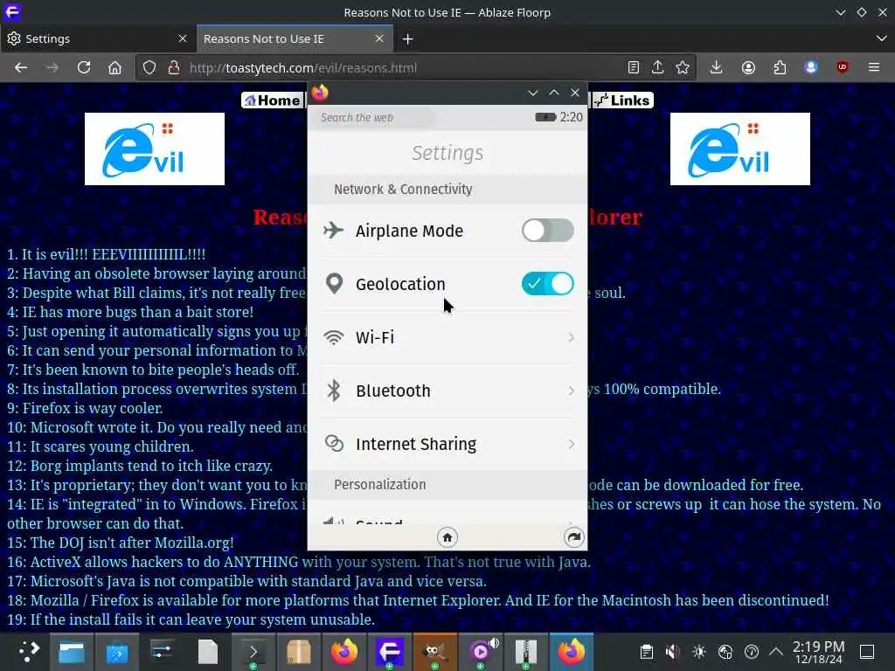Open Wi-Fi settings row
The height and width of the screenshot is (671, 895).
[447, 337]
